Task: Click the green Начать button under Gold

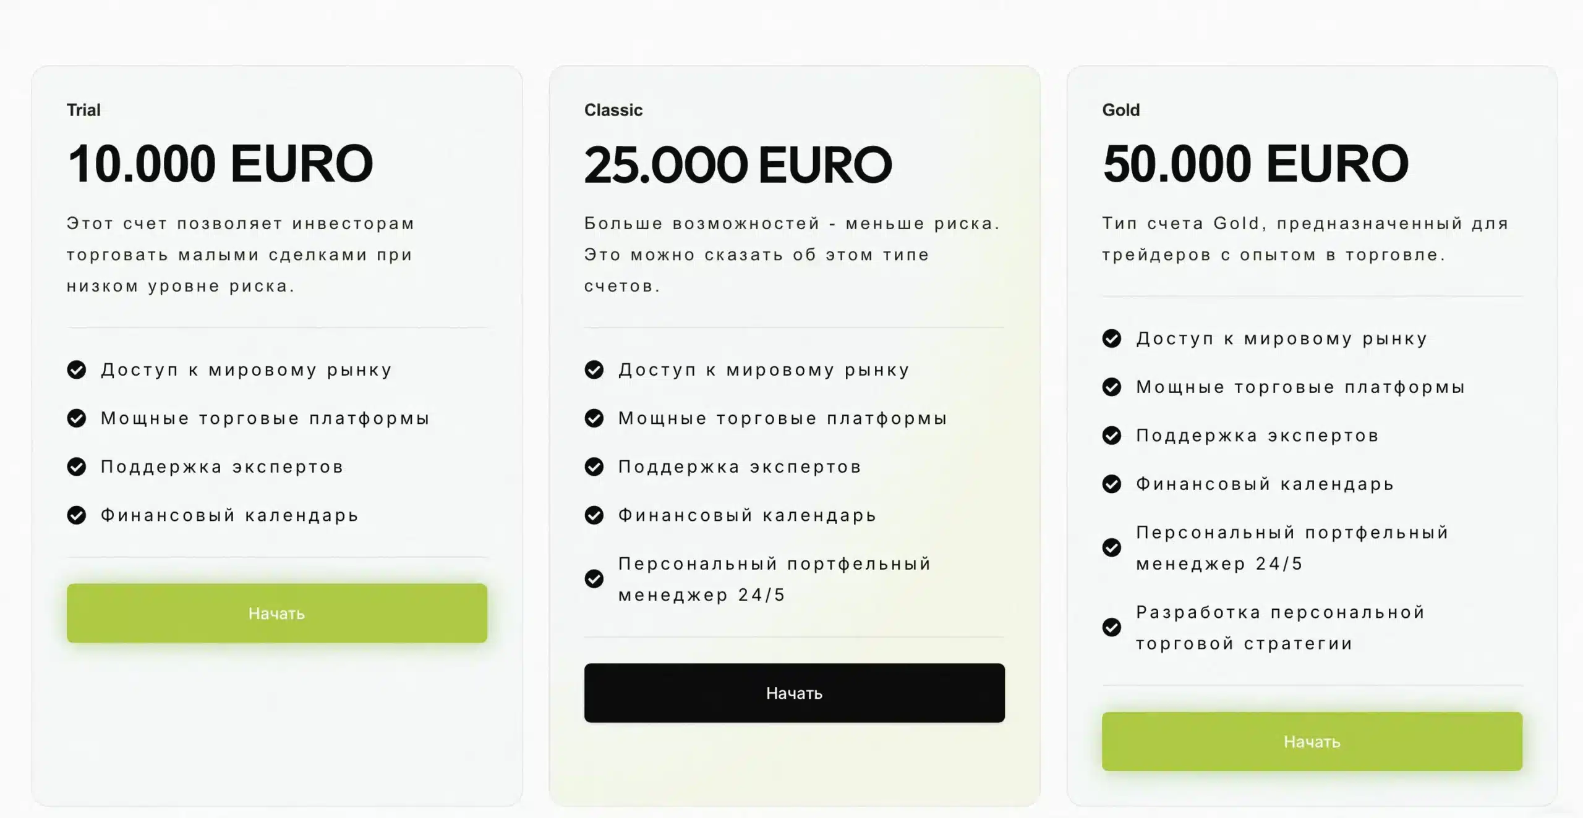Action: click(x=1312, y=741)
